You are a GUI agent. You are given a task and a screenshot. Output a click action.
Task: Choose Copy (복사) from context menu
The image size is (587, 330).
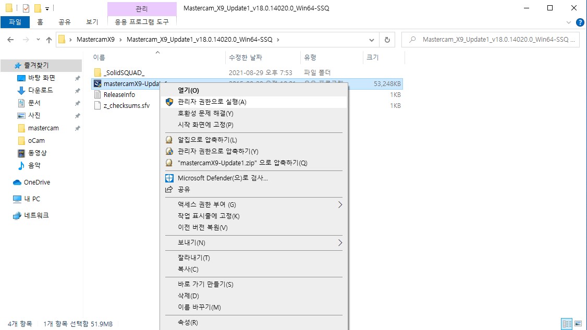[x=254, y=270]
